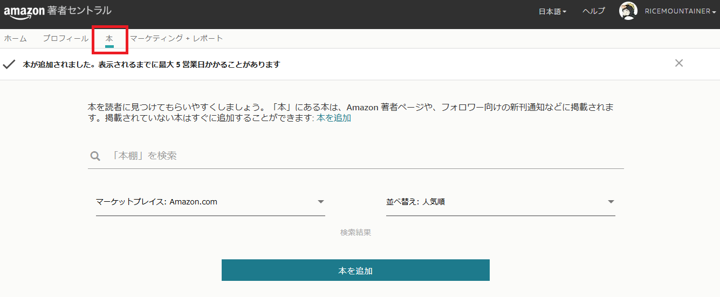Click the user profile avatar
The image size is (720, 297).
pyautogui.click(x=628, y=11)
